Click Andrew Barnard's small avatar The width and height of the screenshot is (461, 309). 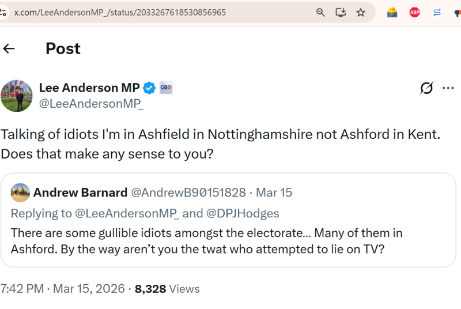[20, 193]
